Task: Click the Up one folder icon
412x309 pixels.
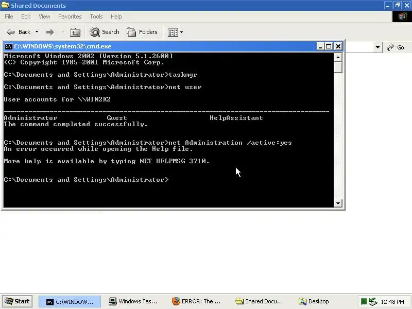Action: click(x=75, y=32)
